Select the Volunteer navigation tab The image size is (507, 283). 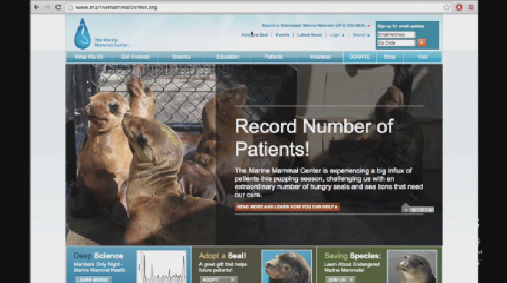320,57
